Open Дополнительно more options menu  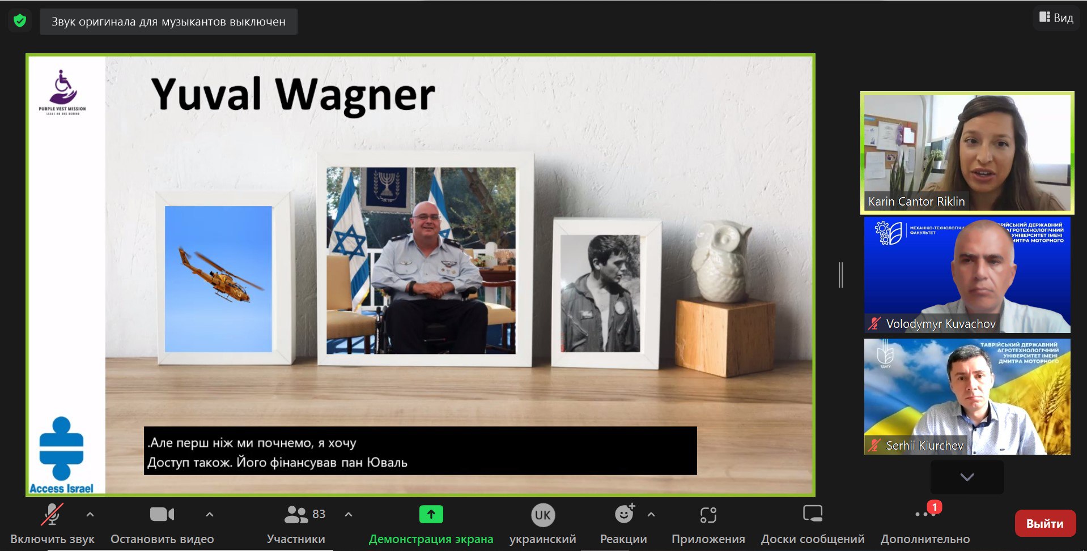(924, 524)
